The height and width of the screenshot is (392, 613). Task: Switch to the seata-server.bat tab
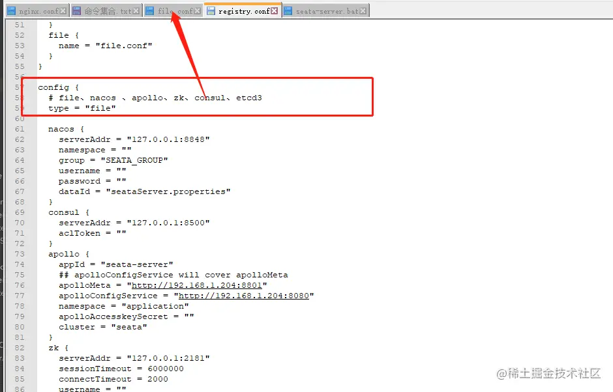pos(325,11)
